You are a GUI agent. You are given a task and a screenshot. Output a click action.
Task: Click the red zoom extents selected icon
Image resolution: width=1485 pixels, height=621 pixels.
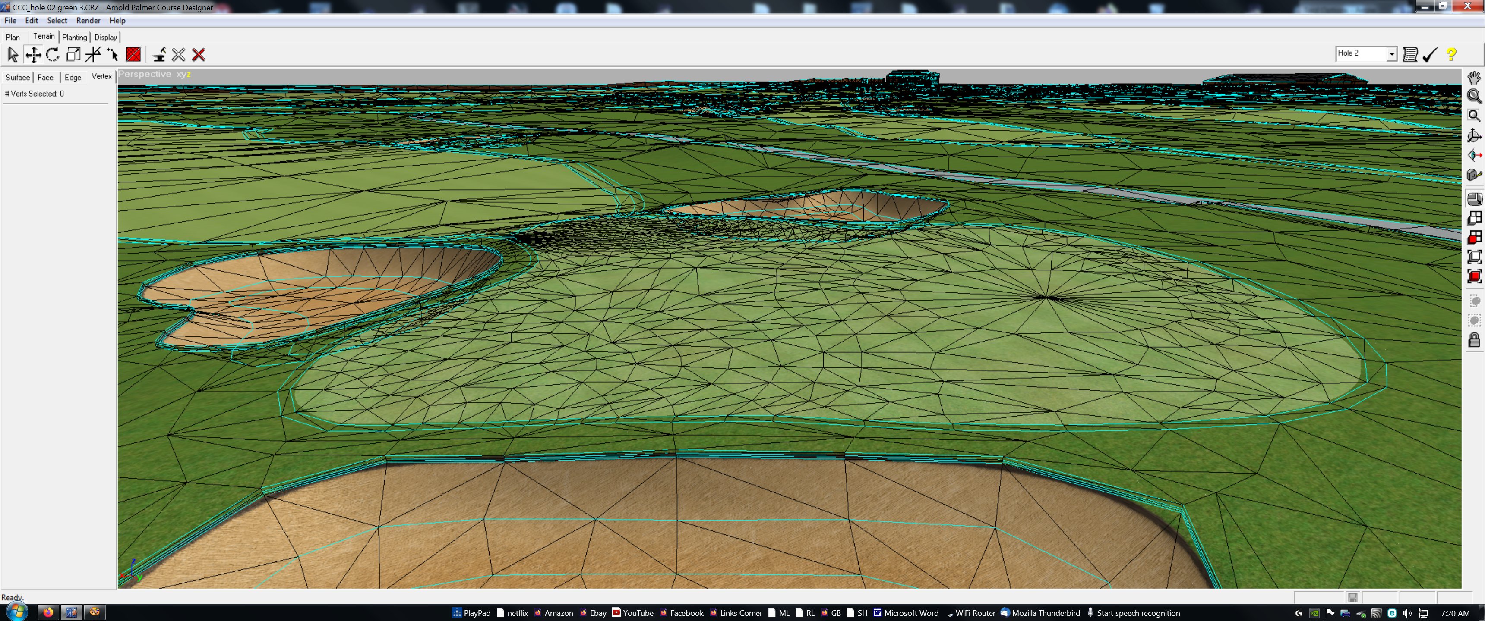[x=1475, y=276]
